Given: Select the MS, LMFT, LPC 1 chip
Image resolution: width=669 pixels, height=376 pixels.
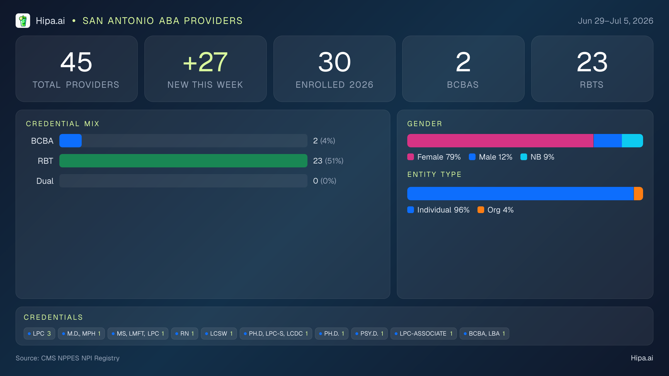Looking at the screenshot, I should coord(138,333).
